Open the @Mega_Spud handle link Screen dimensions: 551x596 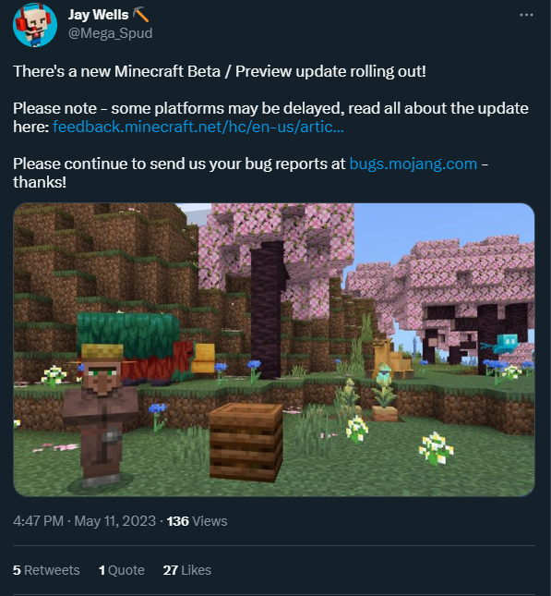pos(110,33)
